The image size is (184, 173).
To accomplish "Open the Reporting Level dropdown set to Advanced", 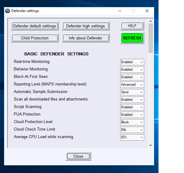I will [132, 85].
